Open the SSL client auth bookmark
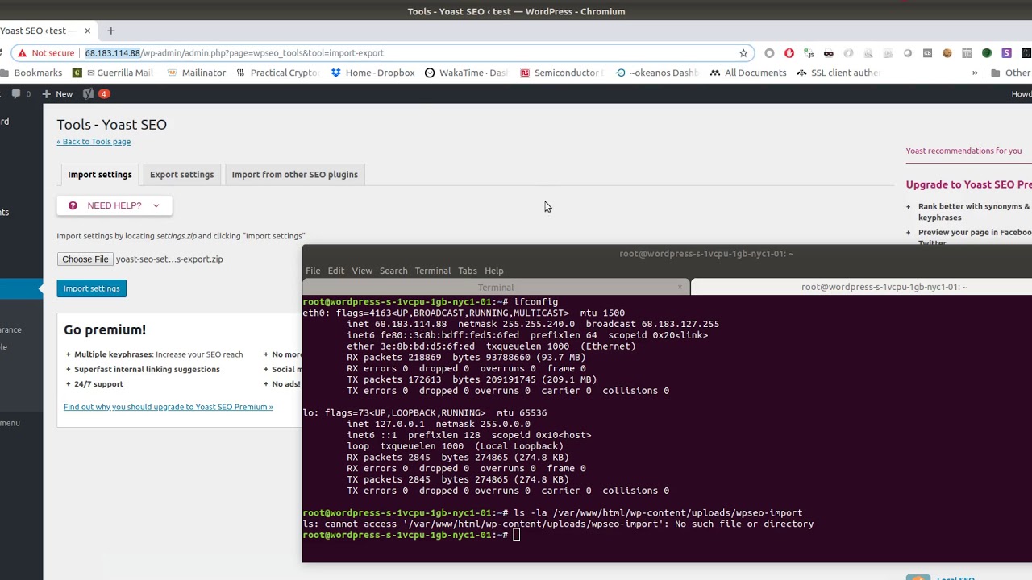Screen dimensions: 1032x580 (838, 72)
